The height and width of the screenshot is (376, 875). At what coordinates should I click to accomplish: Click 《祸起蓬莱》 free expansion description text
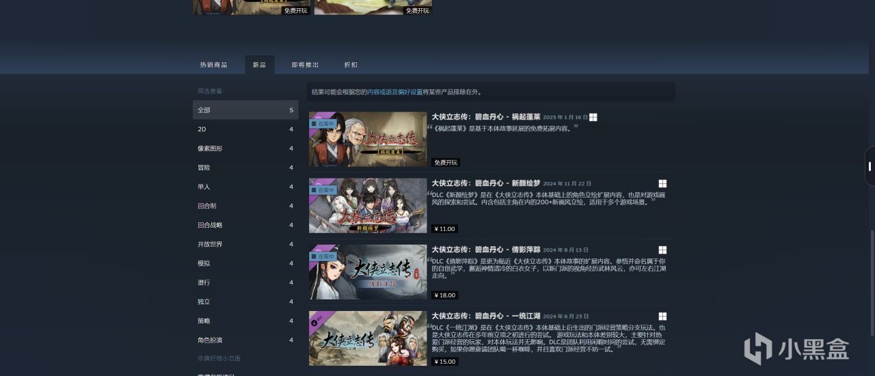[502, 129]
